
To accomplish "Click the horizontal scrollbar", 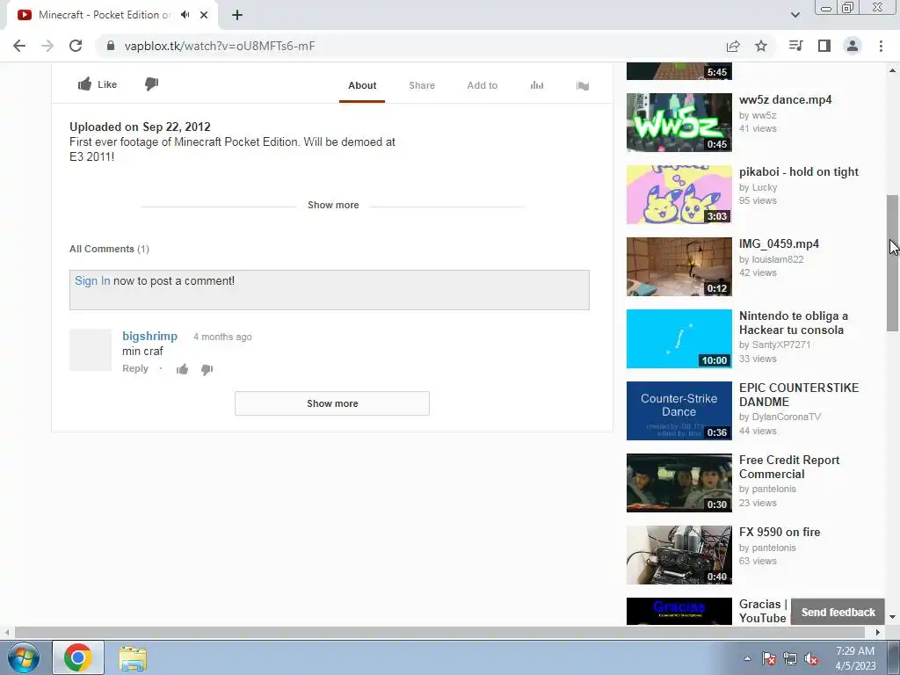I will (x=439, y=632).
